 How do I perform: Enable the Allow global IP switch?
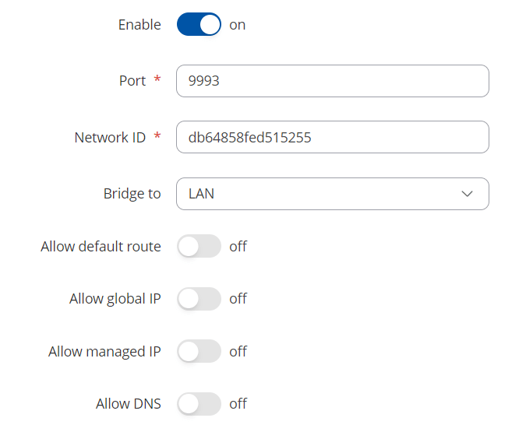(x=199, y=299)
